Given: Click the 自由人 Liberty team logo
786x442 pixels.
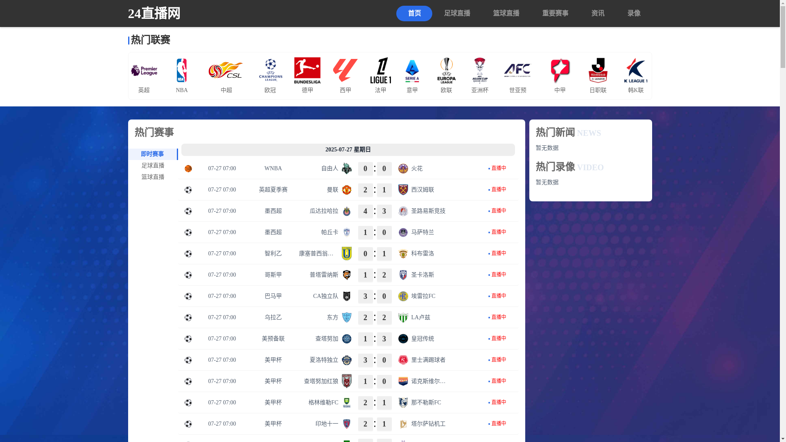Looking at the screenshot, I should tap(347, 169).
